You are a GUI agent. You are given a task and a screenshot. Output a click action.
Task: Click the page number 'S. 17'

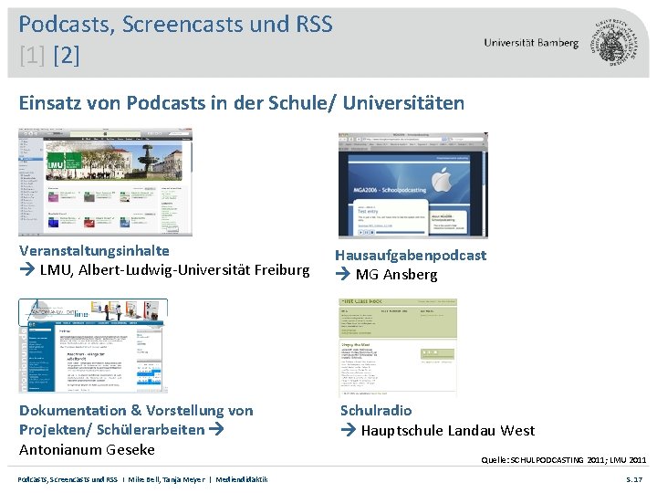[634, 479]
